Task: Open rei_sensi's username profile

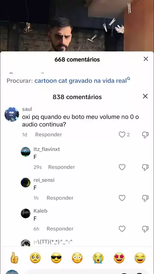Action: (44, 180)
